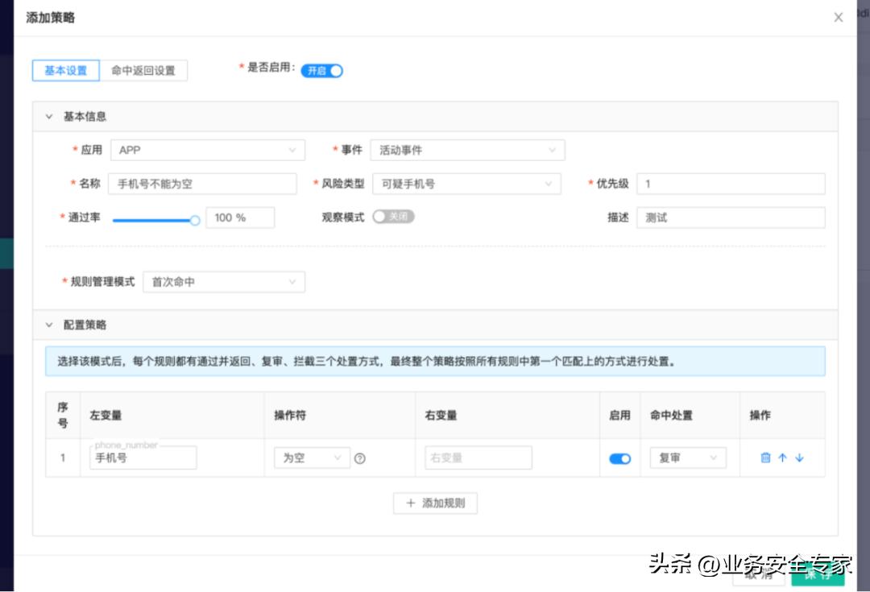Collapse the 基本信息 section
Viewport: 870px width, 592px height.
pyautogui.click(x=49, y=116)
